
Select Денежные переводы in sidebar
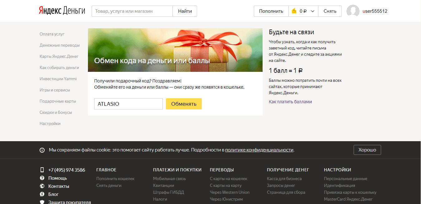60,45
